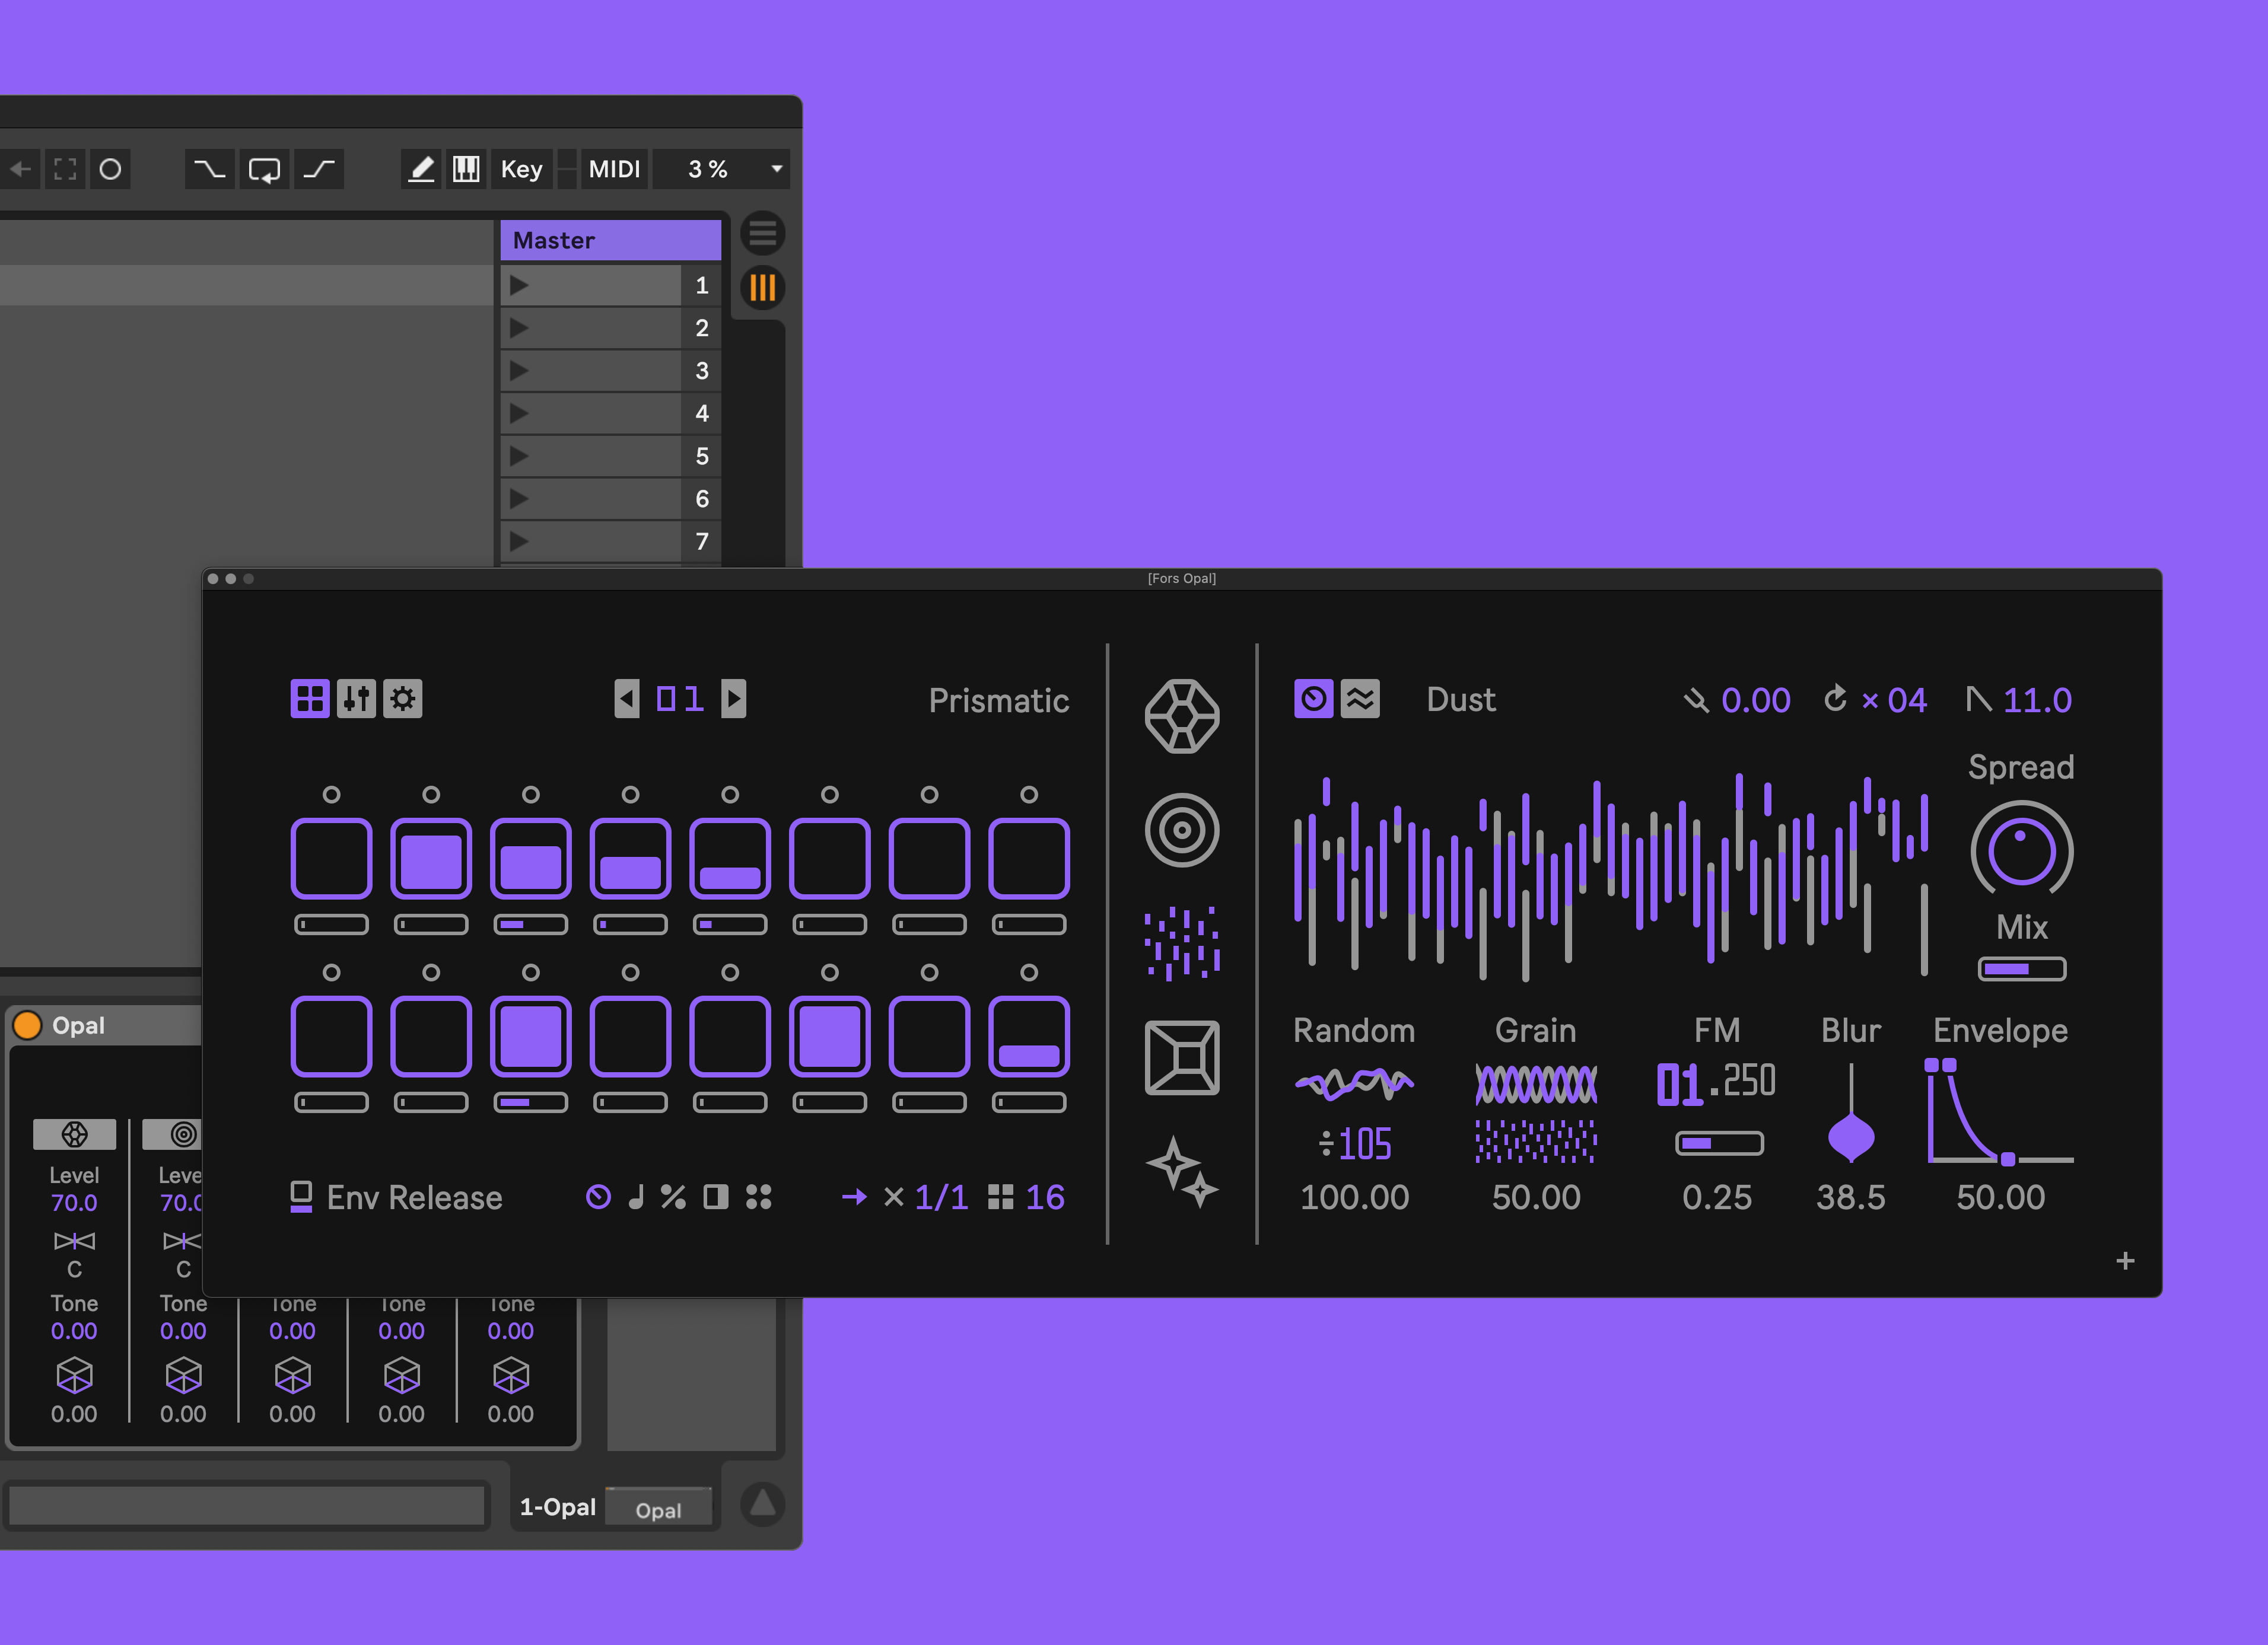Launch Master scene 3

(519, 371)
